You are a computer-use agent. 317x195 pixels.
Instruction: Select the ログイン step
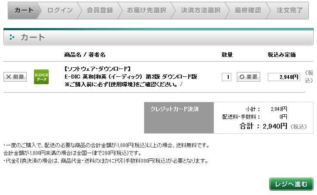point(60,10)
